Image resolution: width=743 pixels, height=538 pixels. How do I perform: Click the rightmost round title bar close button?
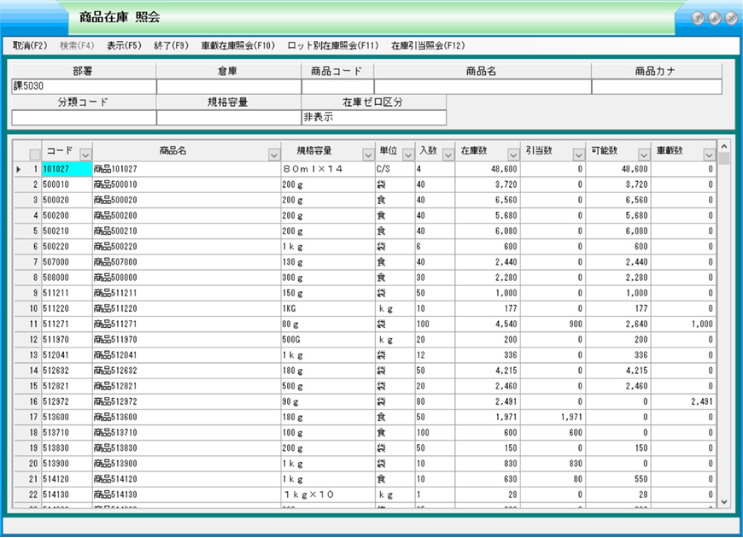point(731,18)
